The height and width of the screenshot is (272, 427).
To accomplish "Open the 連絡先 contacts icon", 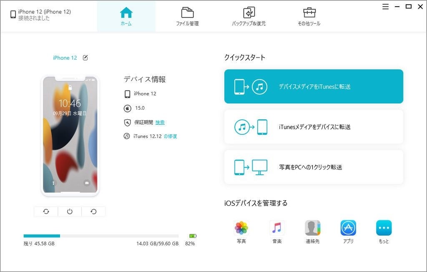I will pyautogui.click(x=313, y=231).
